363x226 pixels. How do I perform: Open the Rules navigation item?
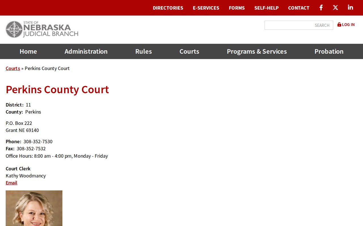(x=143, y=51)
